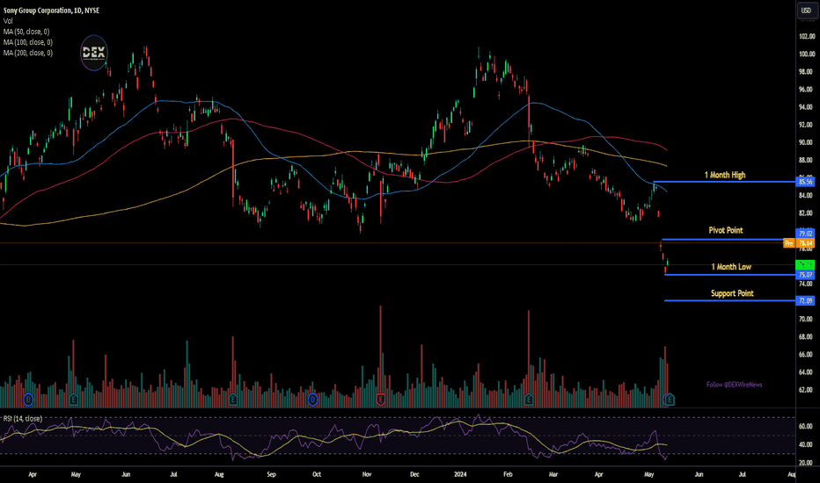The width and height of the screenshot is (820, 483).
Task: Select the blue Support Point horizontal line
Action: pos(730,300)
